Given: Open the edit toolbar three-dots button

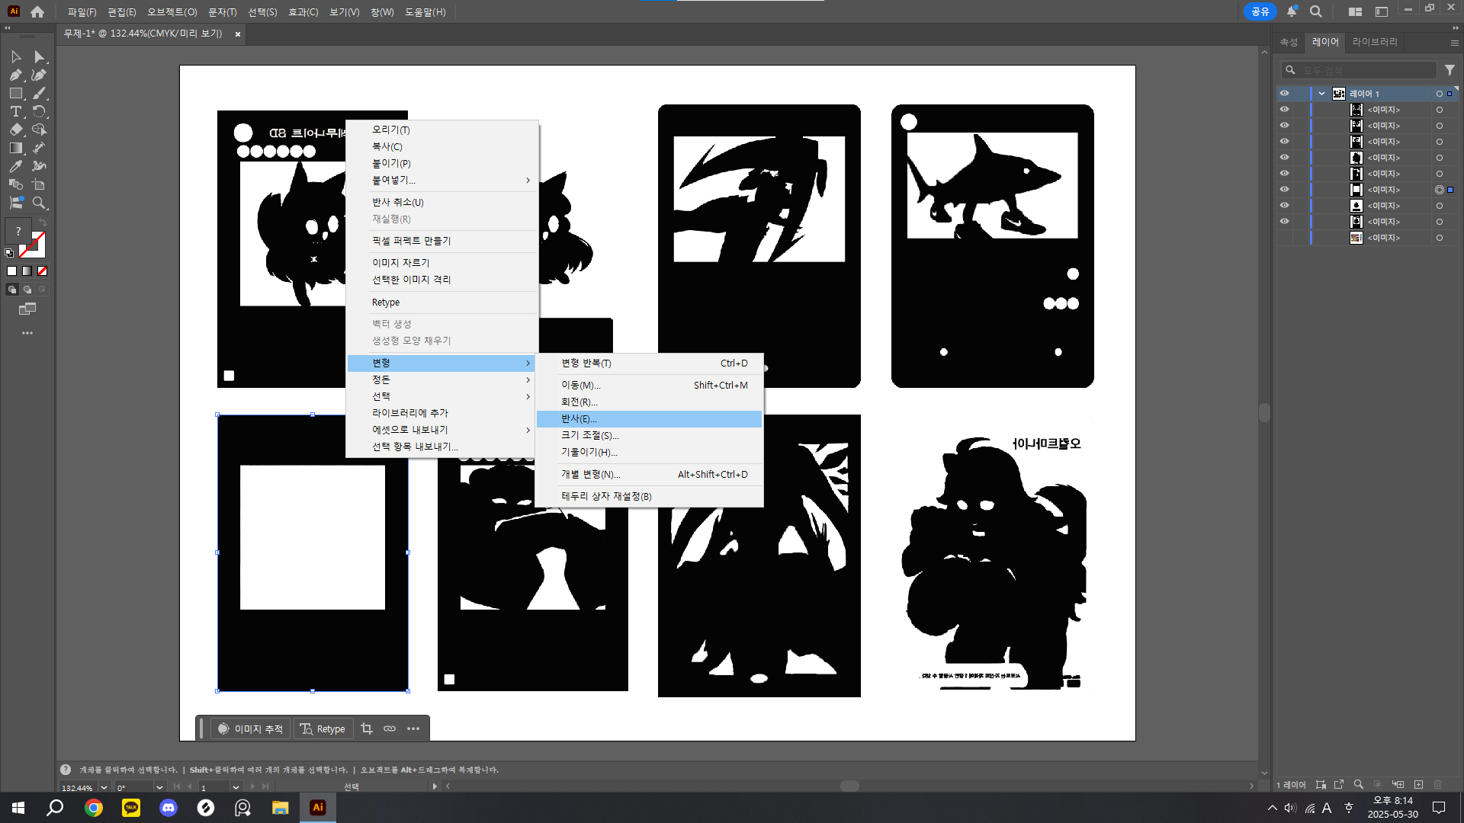Looking at the screenshot, I should (x=27, y=333).
